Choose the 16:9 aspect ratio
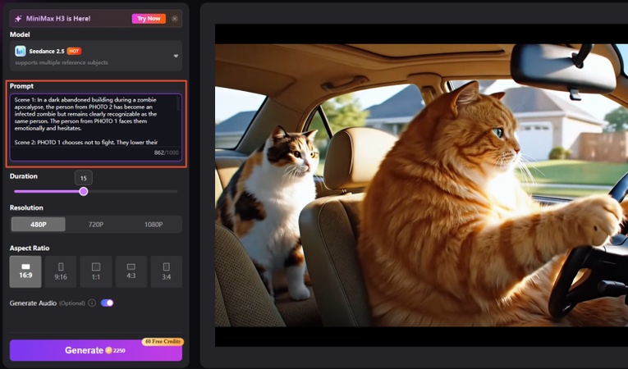The image size is (628, 369). coord(25,271)
